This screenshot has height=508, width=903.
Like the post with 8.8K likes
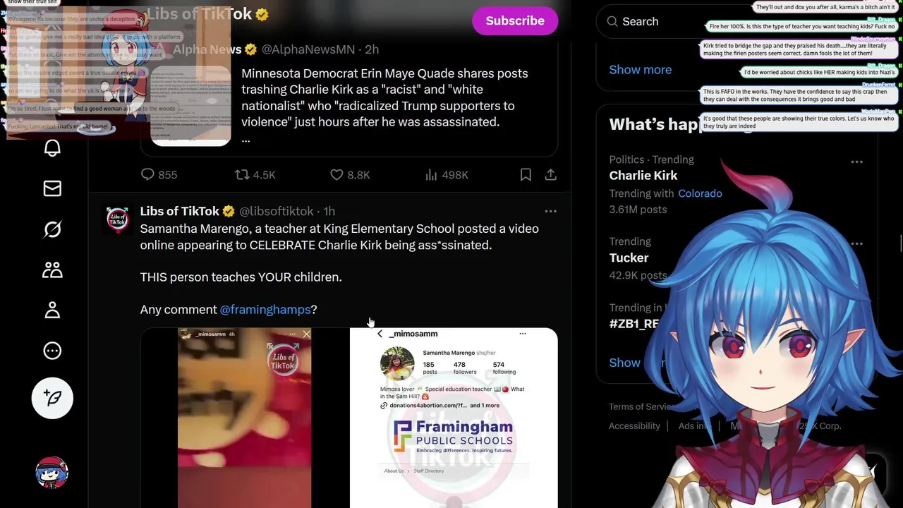[350, 175]
